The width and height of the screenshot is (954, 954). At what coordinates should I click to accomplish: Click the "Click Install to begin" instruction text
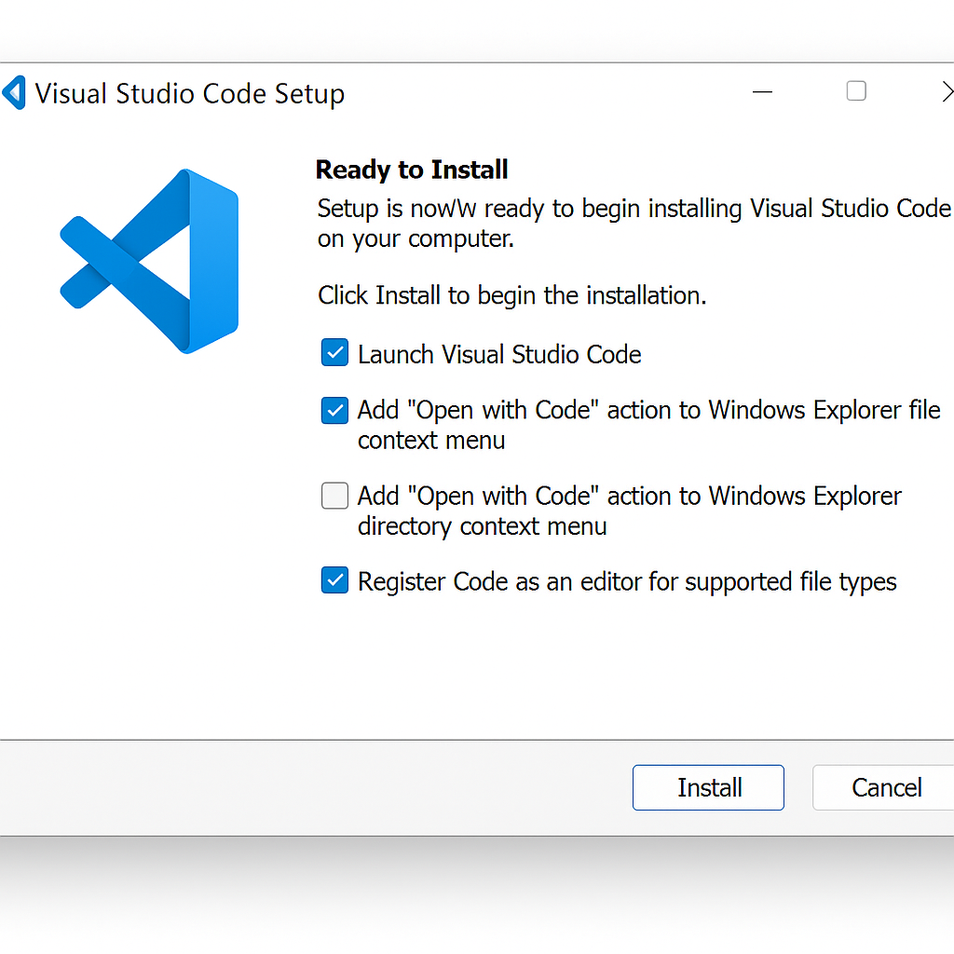(x=511, y=295)
